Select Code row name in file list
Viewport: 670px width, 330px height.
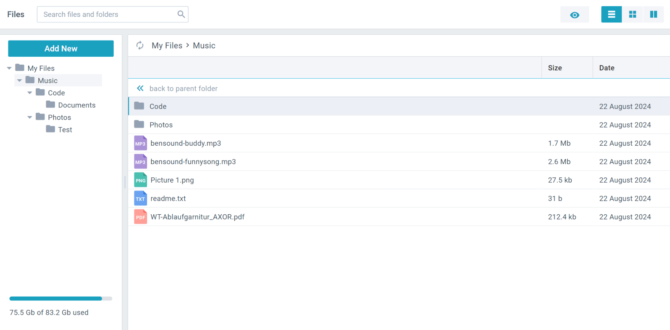point(158,106)
